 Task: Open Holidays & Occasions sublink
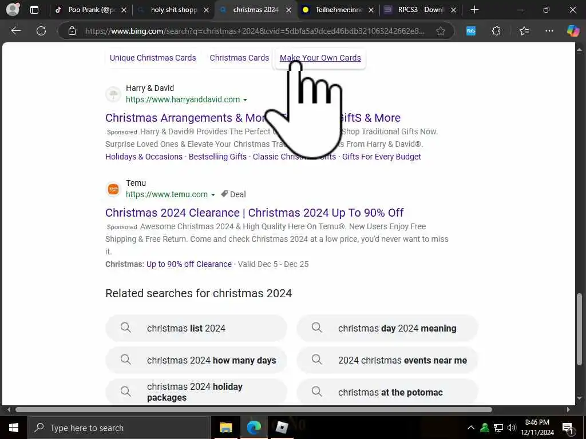click(144, 157)
